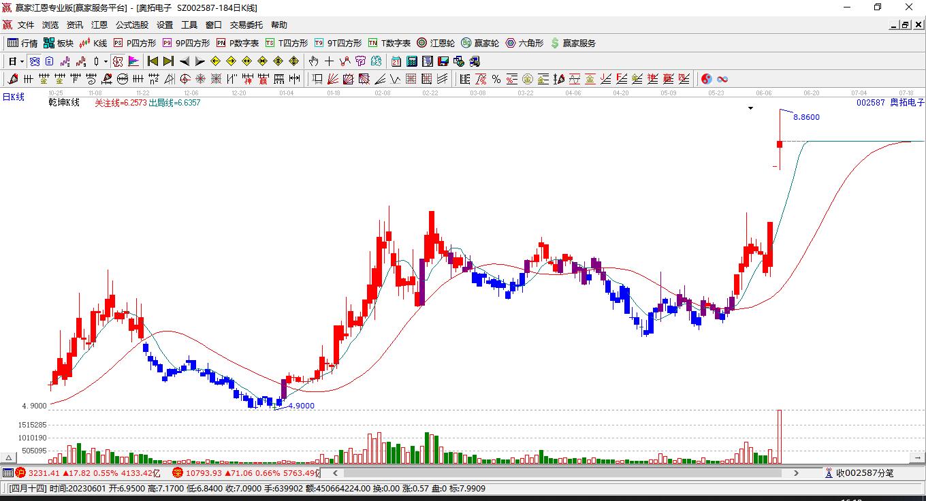The image size is (926, 501).
Task: Open the 江恩轮 Gann wheel
Action: click(x=436, y=43)
